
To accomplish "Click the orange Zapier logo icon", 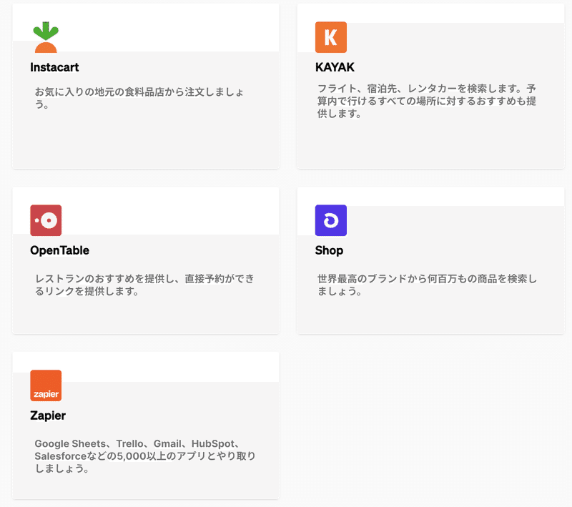I will click(x=46, y=385).
